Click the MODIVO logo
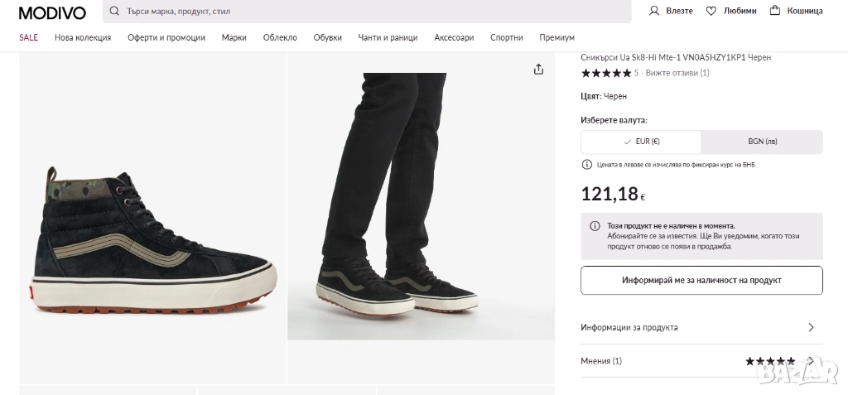848x395 pixels. click(x=52, y=12)
